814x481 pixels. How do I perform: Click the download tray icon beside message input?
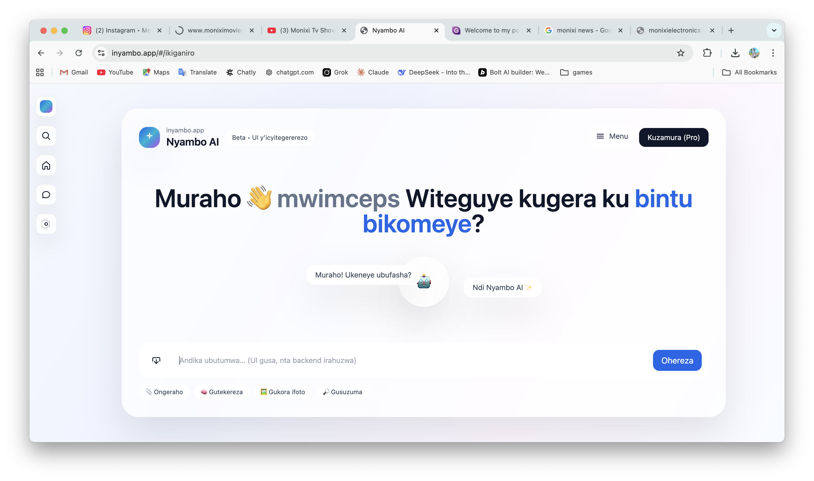156,360
